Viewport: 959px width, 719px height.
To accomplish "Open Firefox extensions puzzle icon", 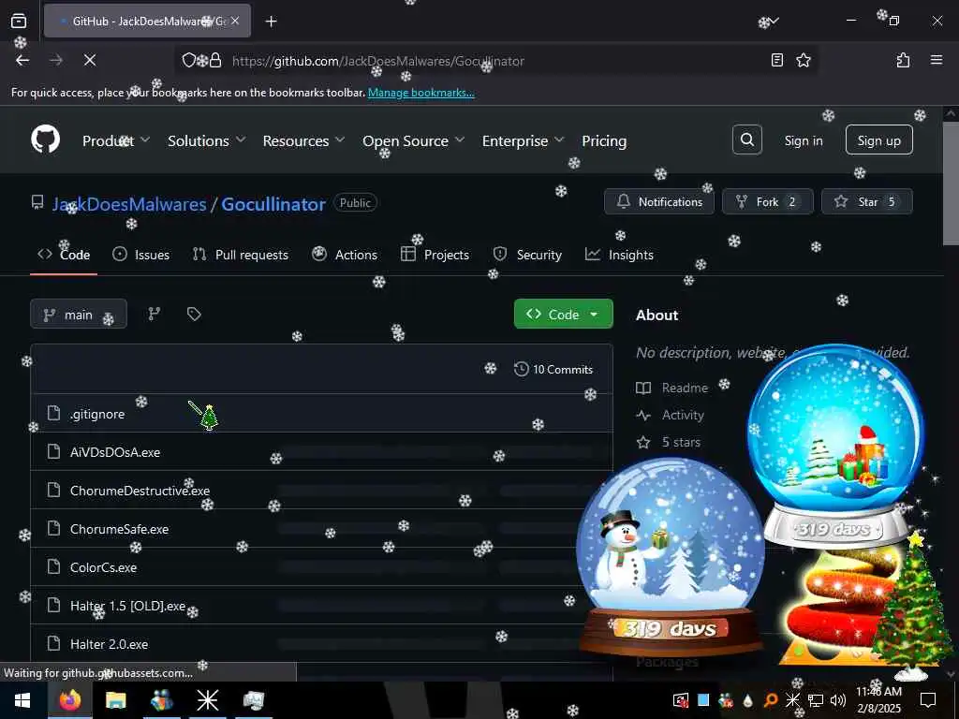I will (x=903, y=60).
